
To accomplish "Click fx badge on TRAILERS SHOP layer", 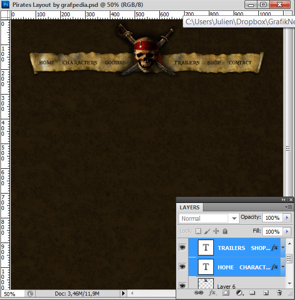I will 275,248.
